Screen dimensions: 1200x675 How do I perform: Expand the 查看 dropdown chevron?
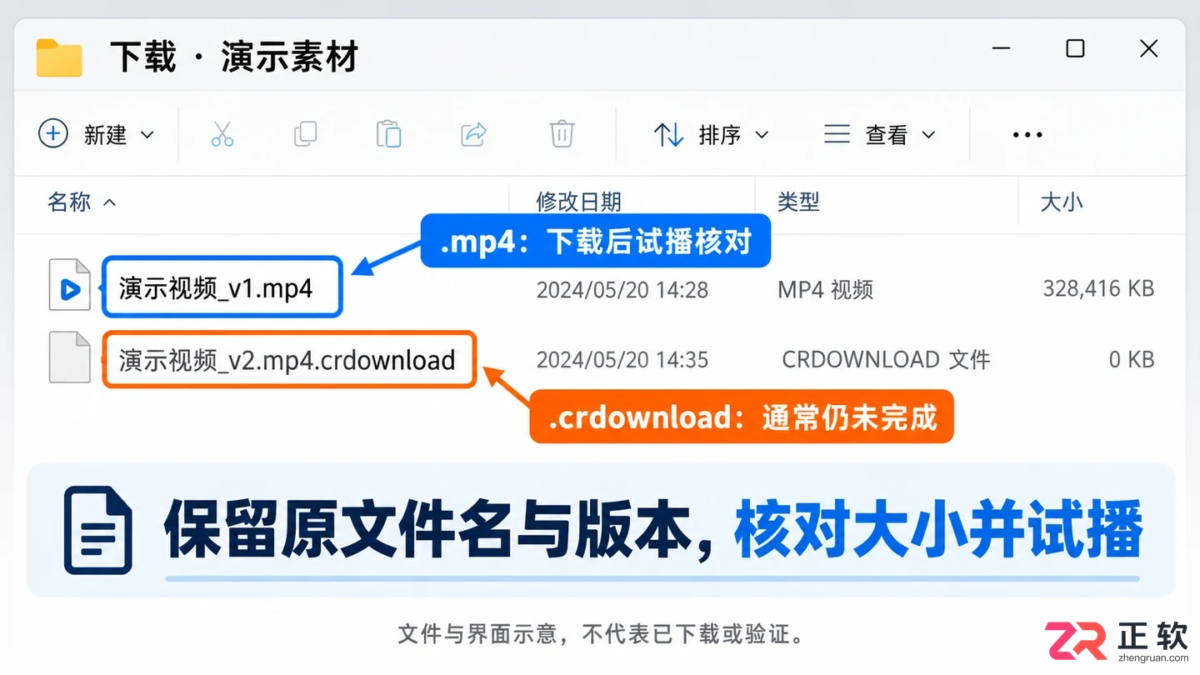click(x=929, y=135)
